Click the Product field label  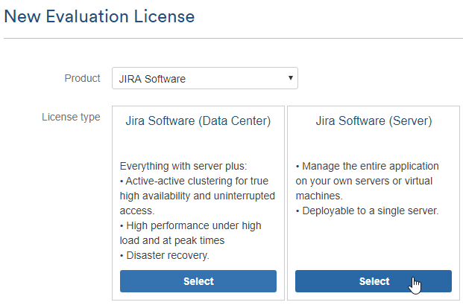coord(82,78)
